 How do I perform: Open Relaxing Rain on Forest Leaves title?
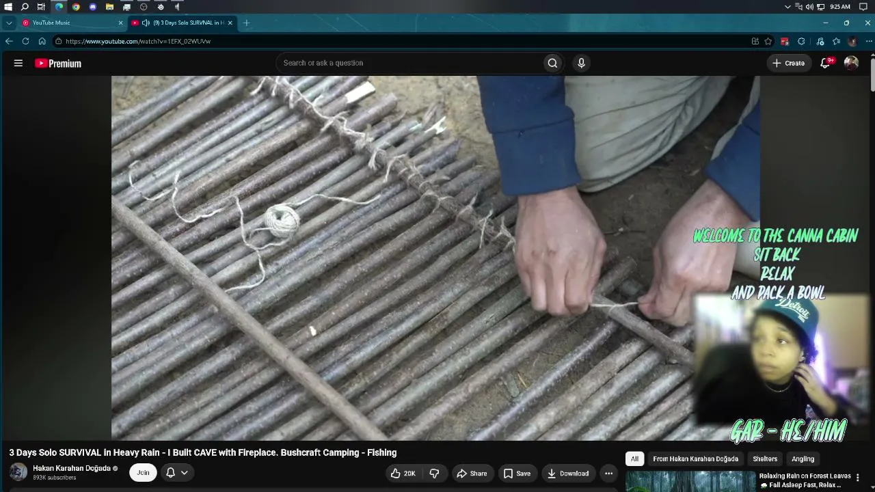tap(805, 480)
